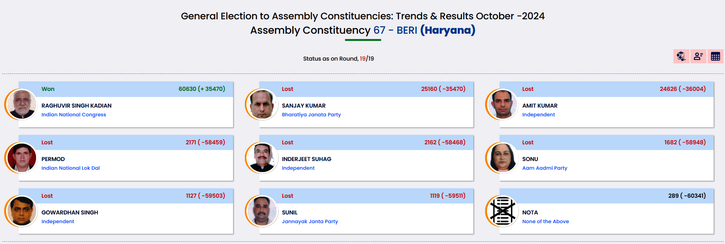
Task: Click the 'Status as on Round' text
Action: tap(330, 59)
